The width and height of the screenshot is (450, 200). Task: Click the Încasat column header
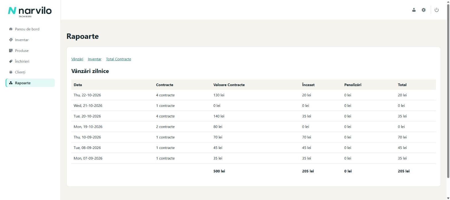tap(308, 85)
